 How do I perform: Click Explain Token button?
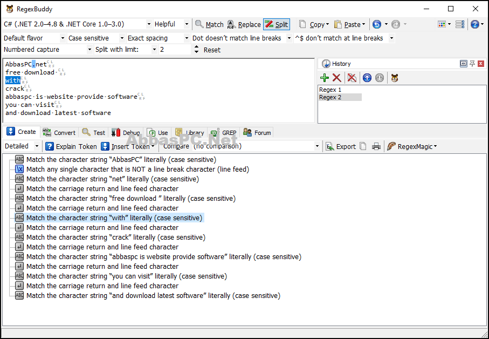71,146
